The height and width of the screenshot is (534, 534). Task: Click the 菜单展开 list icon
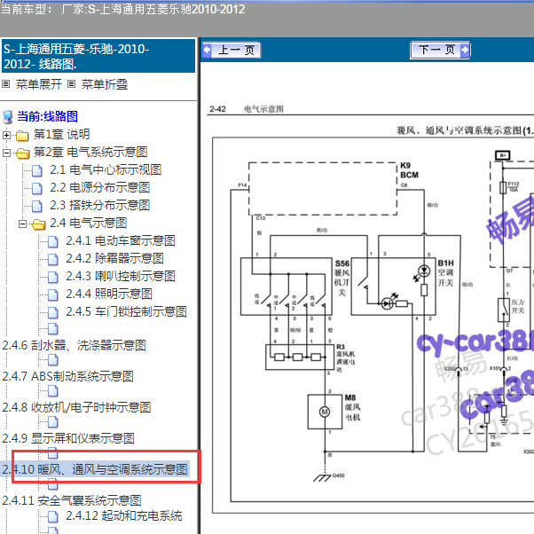coord(6,83)
